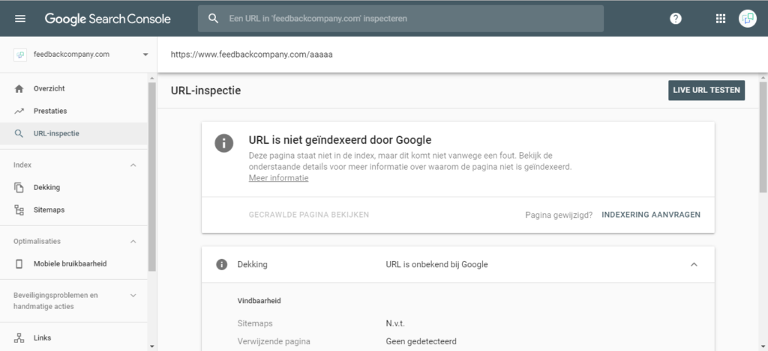This screenshot has height=351, width=768.
Task: Collapse the Optimalisaties sidebar section
Action: 133,241
